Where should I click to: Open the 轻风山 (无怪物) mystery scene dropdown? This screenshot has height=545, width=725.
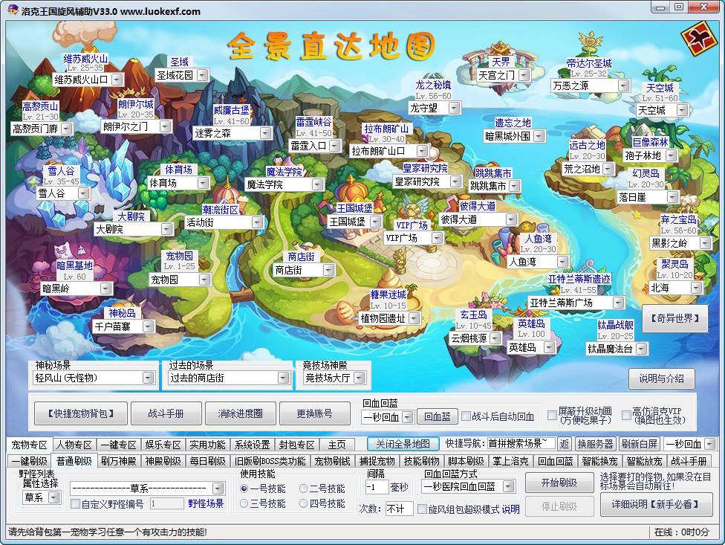coord(148,378)
